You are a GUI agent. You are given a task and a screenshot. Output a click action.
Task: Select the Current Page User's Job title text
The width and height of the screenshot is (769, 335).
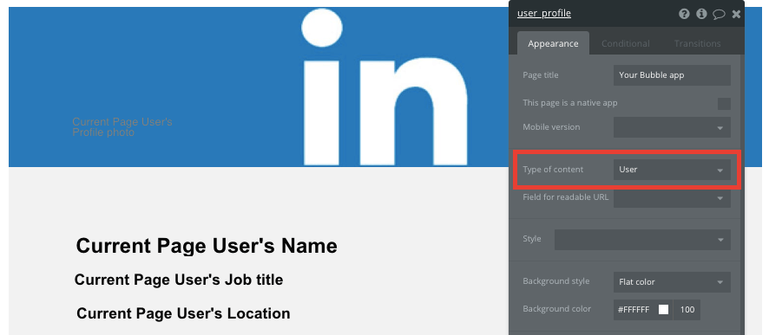click(x=179, y=280)
